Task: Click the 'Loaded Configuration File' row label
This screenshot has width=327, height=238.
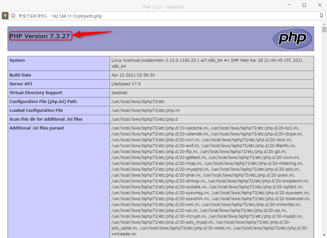Action: tap(36, 110)
